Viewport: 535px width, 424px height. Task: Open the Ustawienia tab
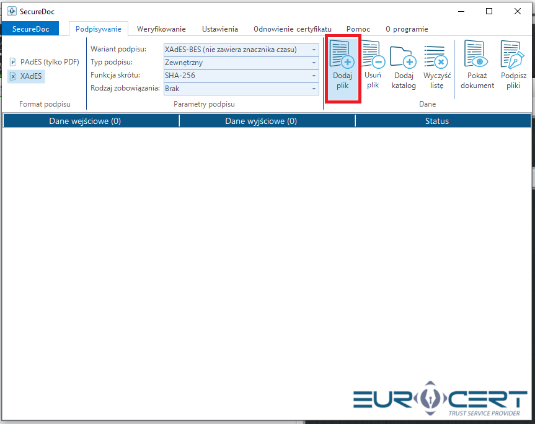(x=219, y=29)
